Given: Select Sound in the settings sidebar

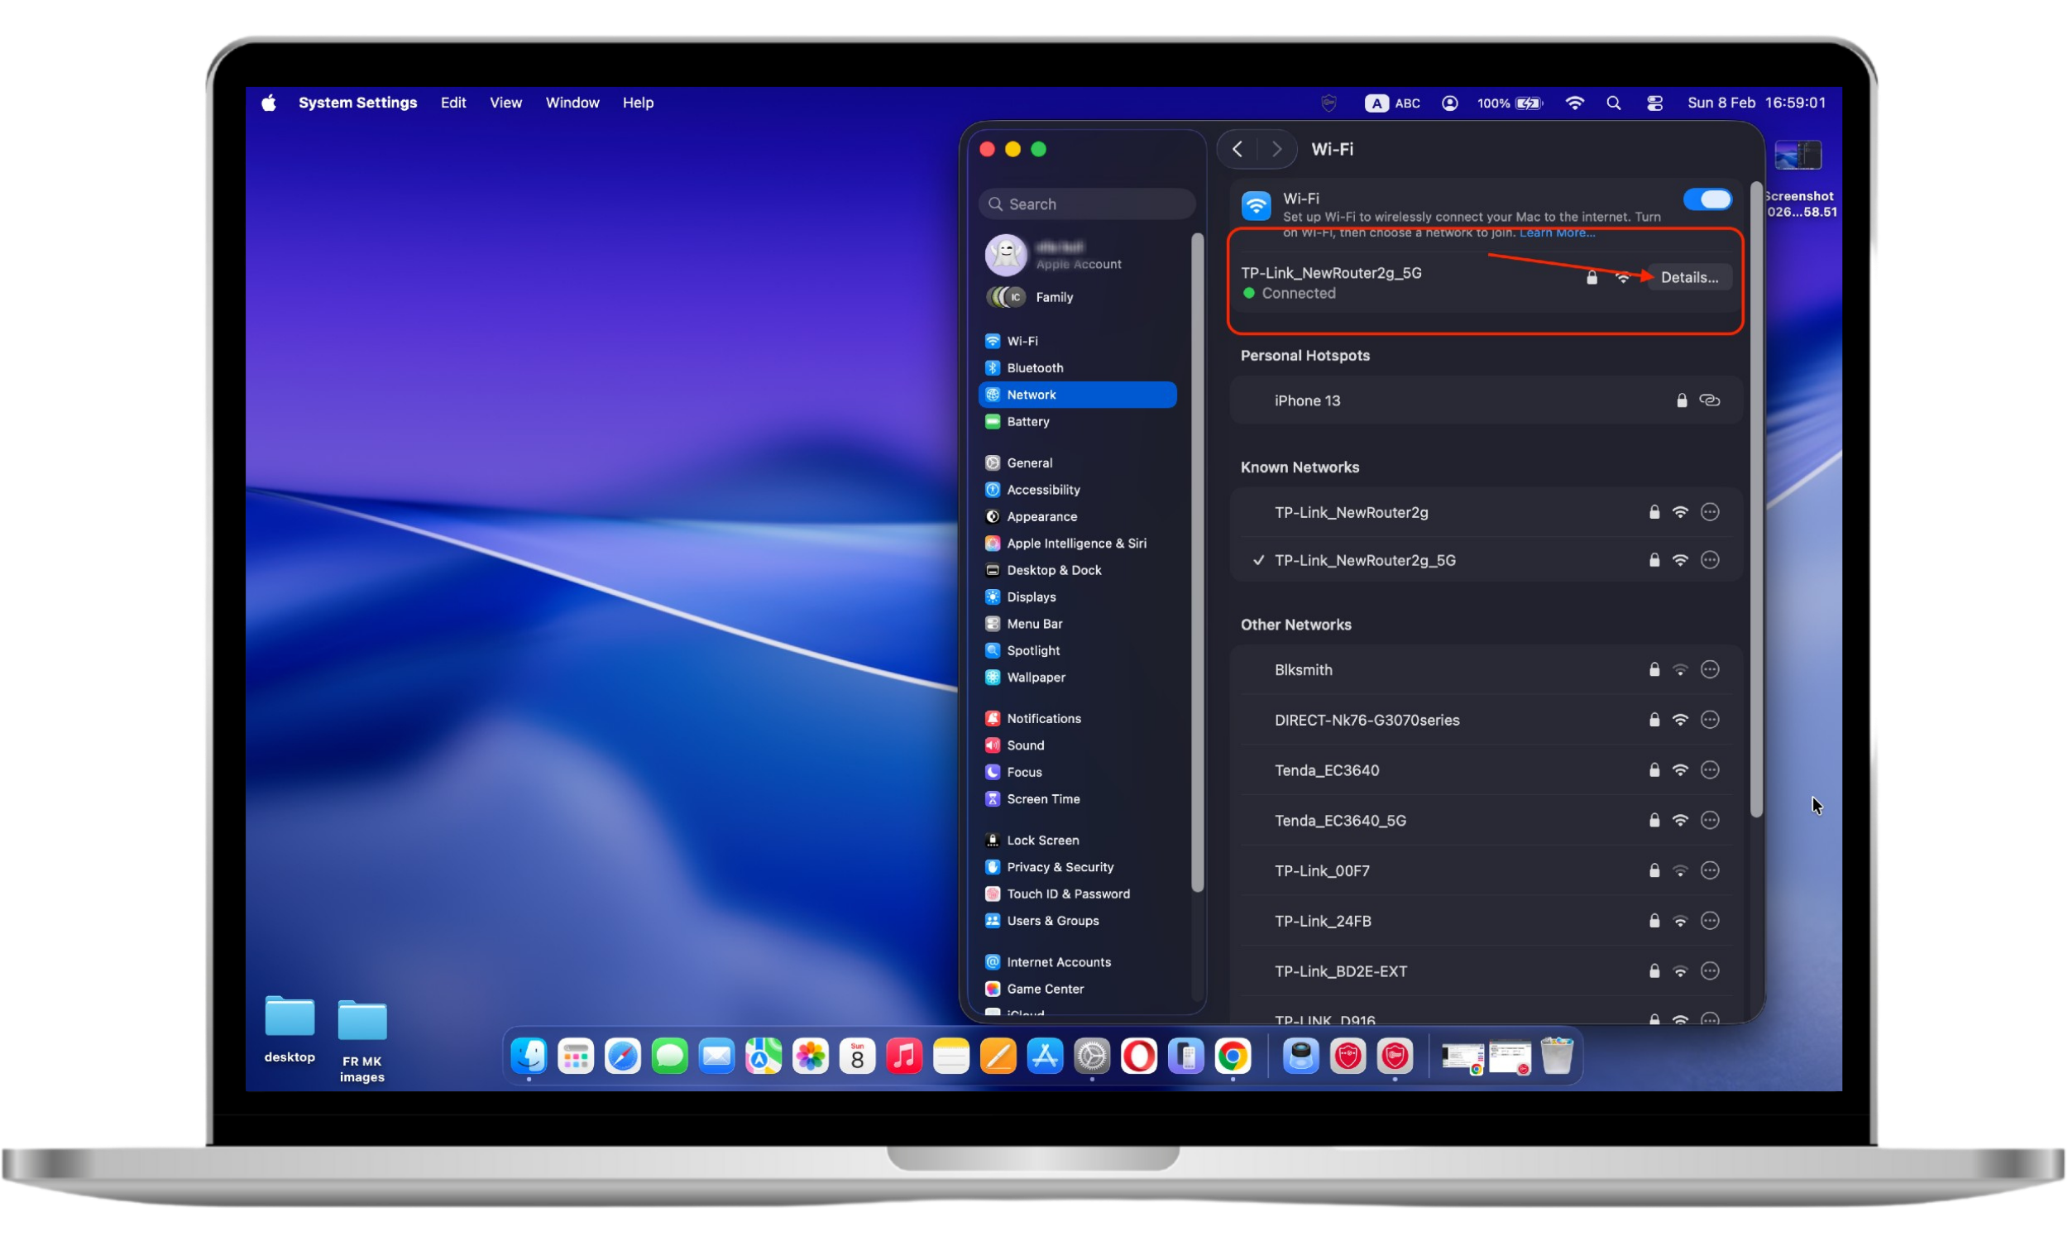Looking at the screenshot, I should click(1024, 745).
